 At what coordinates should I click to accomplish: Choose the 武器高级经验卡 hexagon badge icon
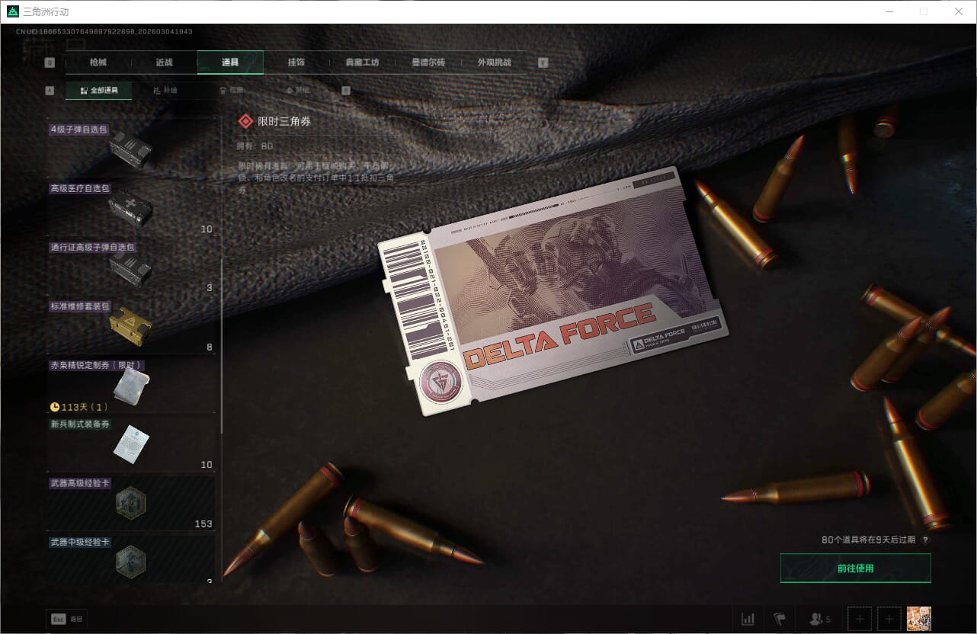[130, 503]
